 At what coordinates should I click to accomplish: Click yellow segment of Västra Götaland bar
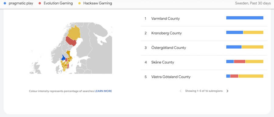point(251,76)
